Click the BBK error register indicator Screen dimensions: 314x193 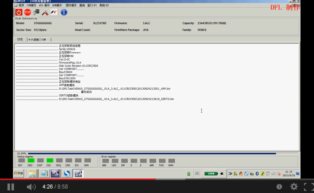[x=105, y=161]
